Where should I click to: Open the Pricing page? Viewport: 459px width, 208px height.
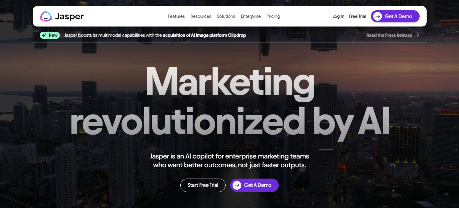273,16
